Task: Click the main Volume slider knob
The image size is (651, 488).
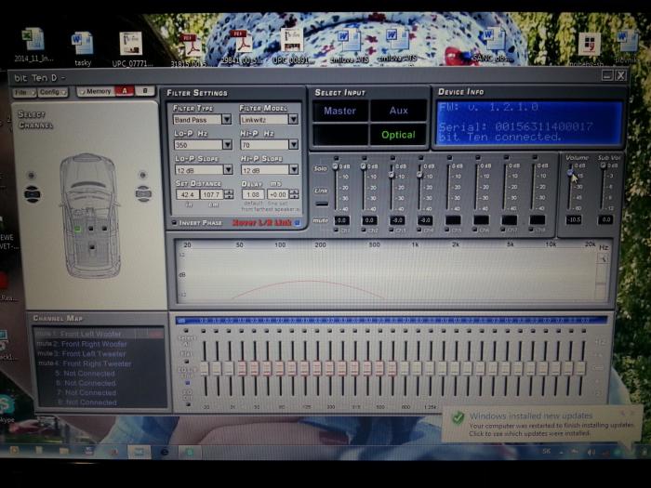Action: pos(570,172)
